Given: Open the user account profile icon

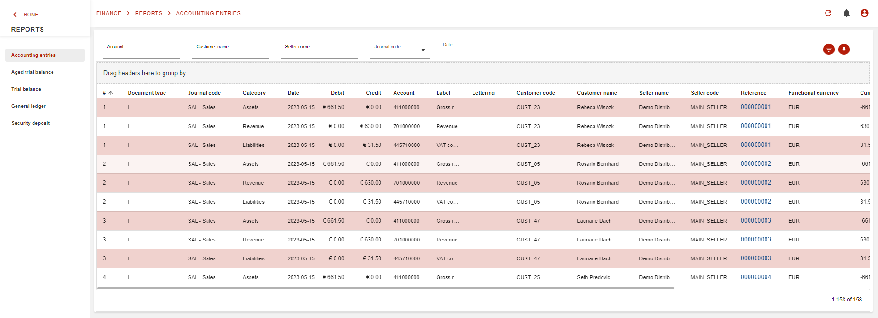Looking at the screenshot, I should [864, 13].
